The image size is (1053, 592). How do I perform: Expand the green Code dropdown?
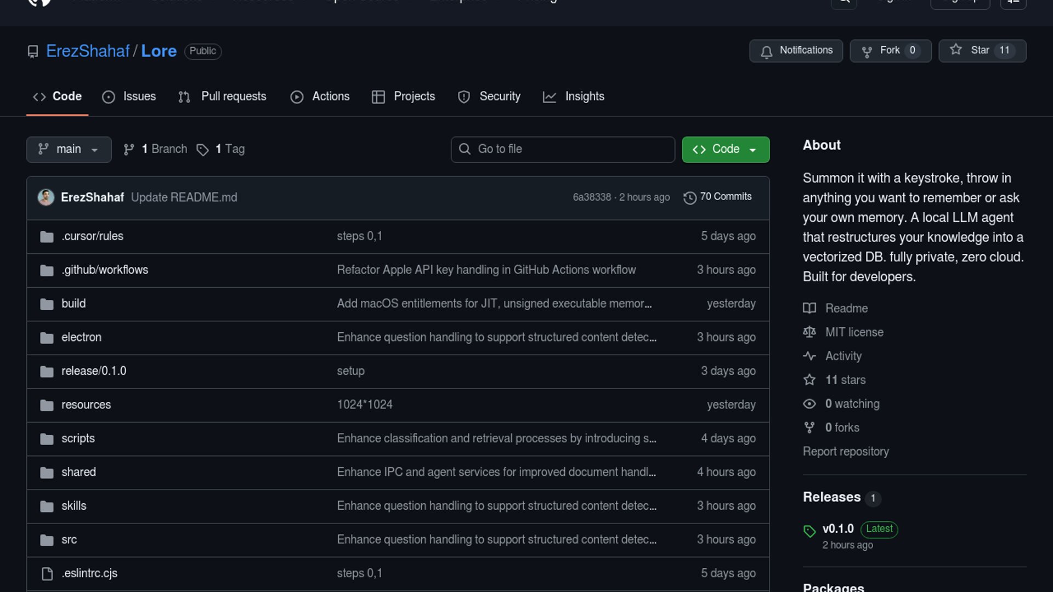[x=725, y=150]
